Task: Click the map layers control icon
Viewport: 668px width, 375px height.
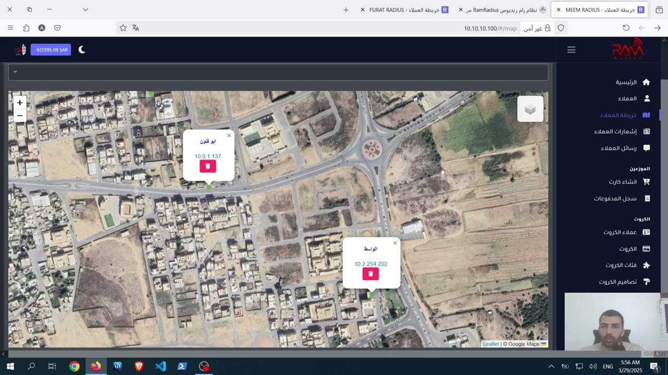Action: [530, 109]
